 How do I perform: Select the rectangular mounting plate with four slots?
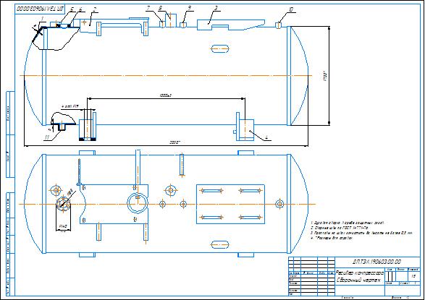pos(230,205)
